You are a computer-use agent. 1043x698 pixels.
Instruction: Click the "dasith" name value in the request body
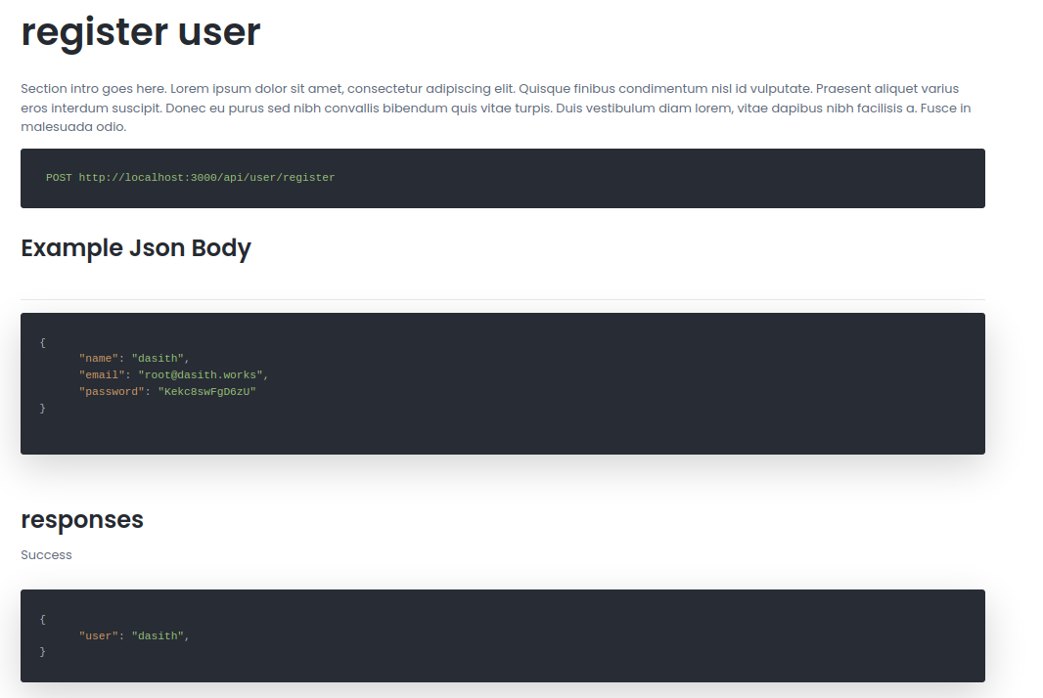(158, 359)
